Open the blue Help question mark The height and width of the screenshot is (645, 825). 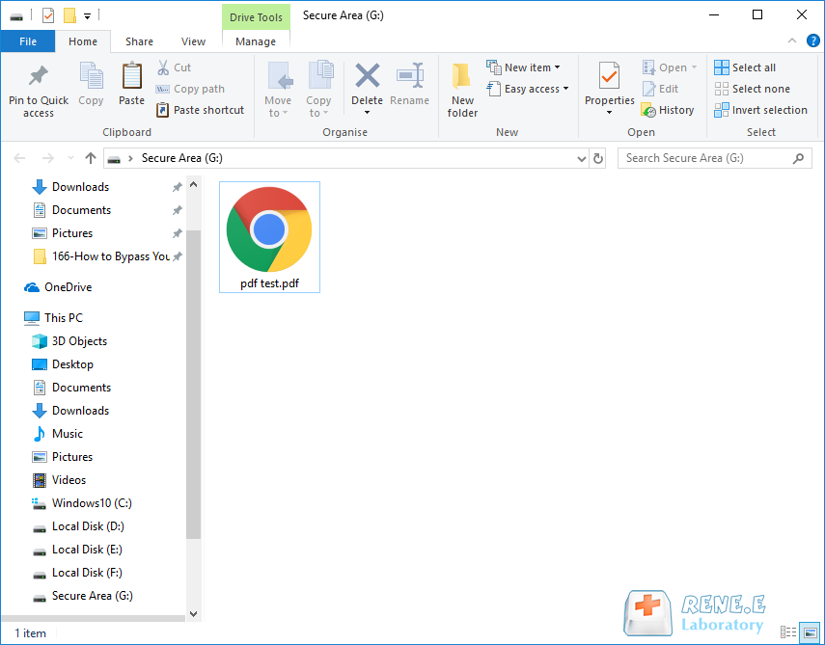pyautogui.click(x=812, y=41)
